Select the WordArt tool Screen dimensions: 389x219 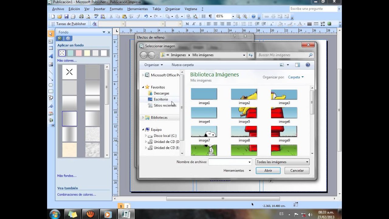pyautogui.click(x=51, y=56)
